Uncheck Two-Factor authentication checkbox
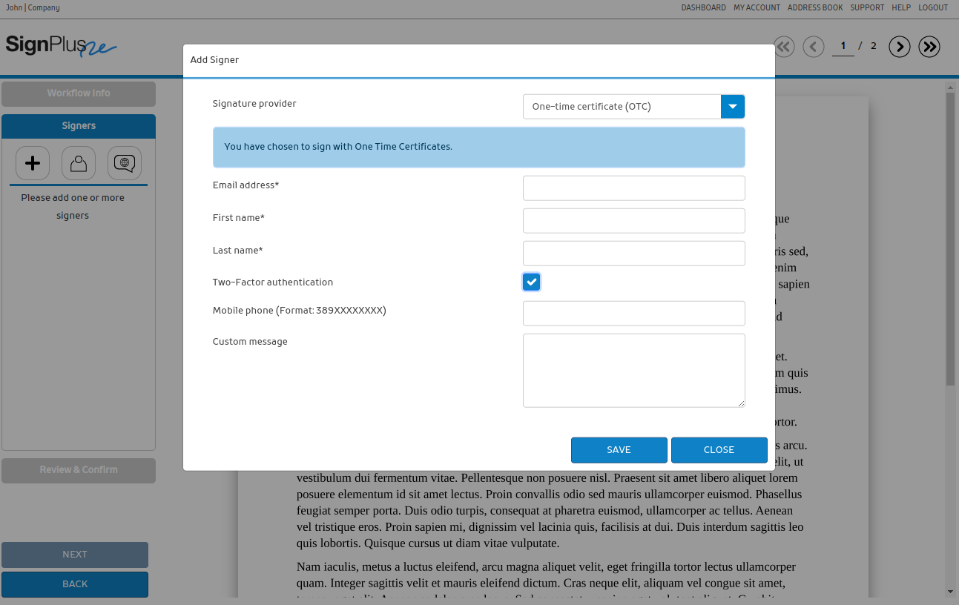The width and height of the screenshot is (959, 605). click(x=531, y=282)
